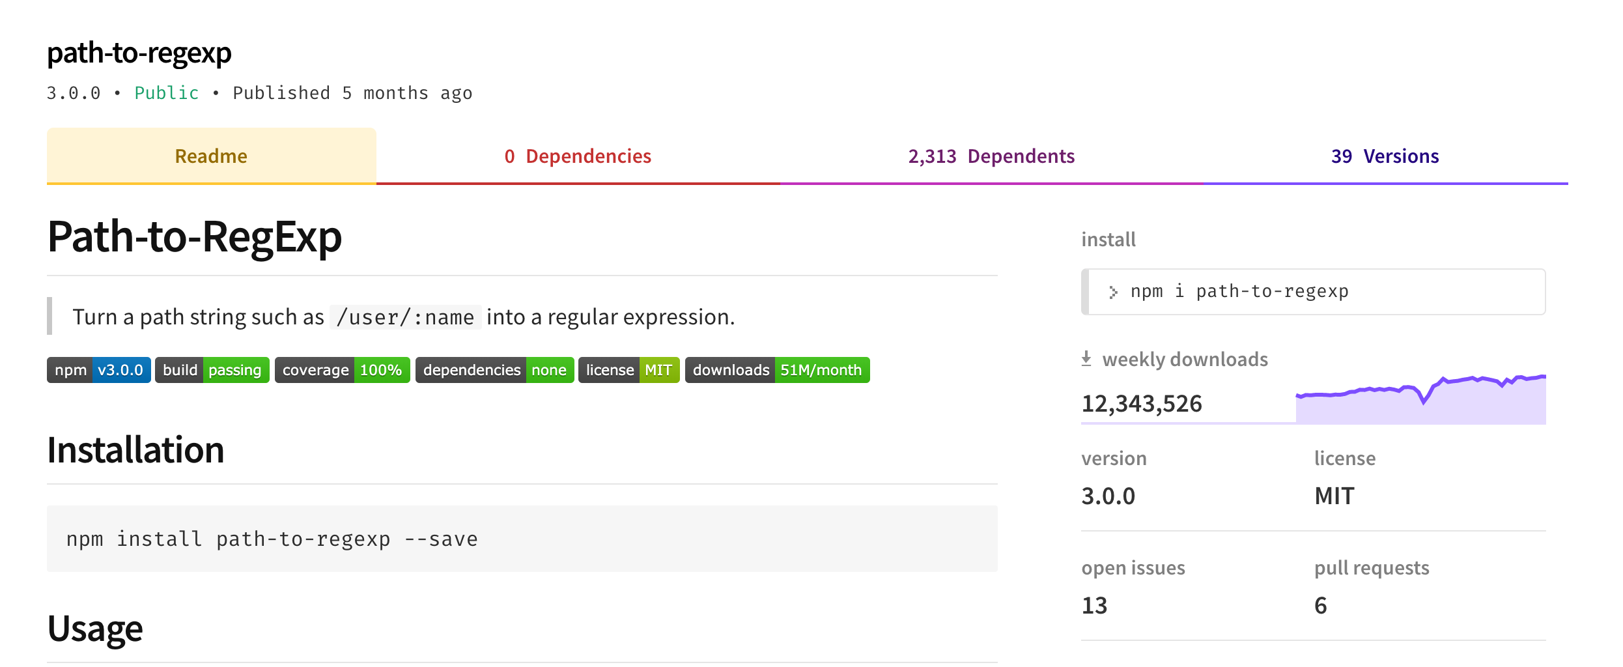Click the npm v3.0.0 version badge

click(99, 370)
